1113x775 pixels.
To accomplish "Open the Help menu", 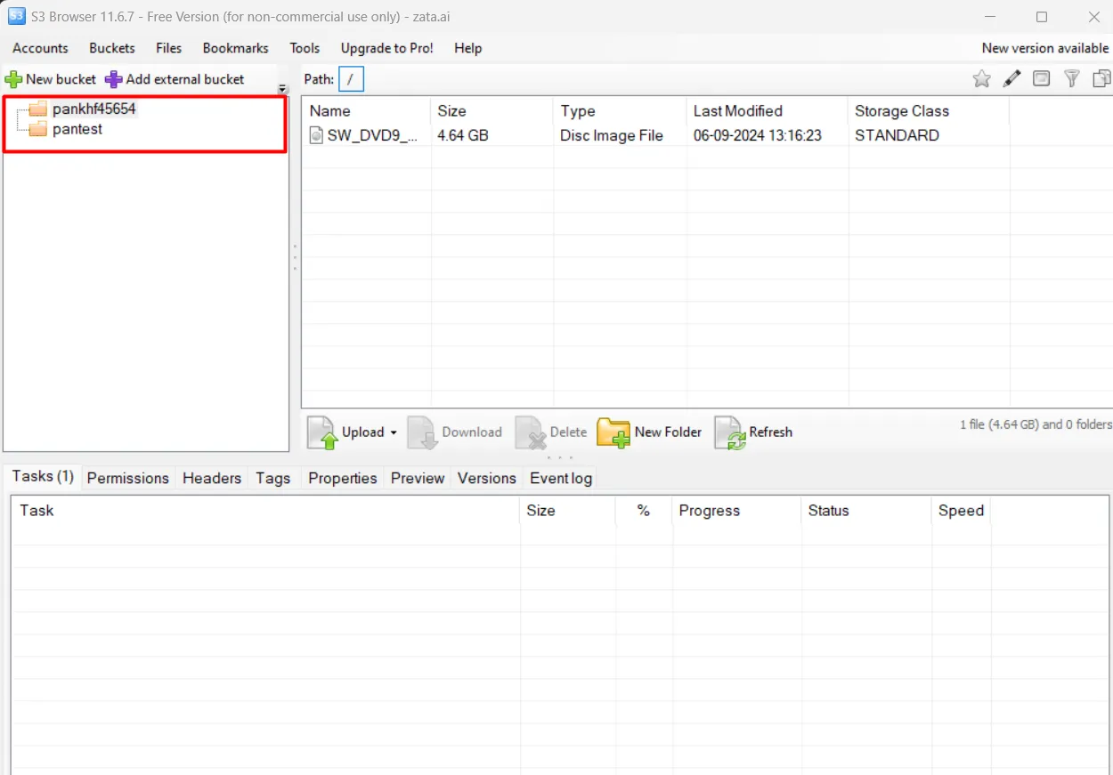I will [467, 48].
